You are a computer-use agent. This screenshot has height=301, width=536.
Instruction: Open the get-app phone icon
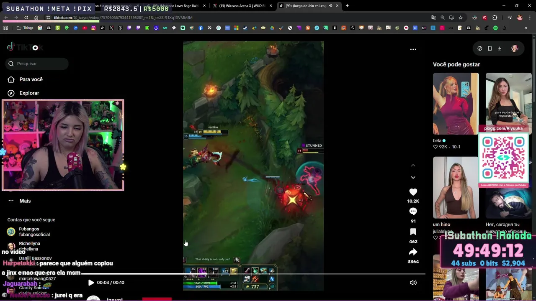[490, 48]
